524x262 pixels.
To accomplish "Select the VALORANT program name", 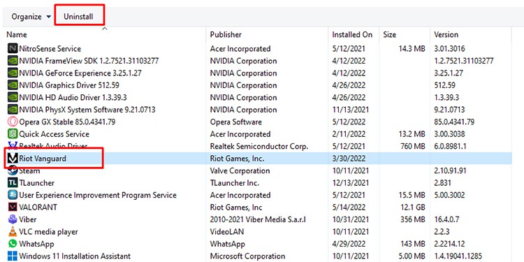I will 38,208.
